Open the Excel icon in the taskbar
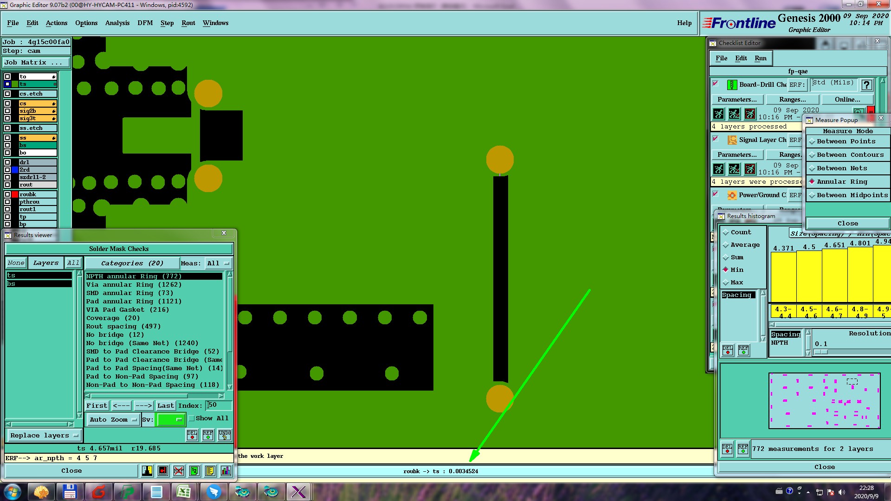 [184, 492]
